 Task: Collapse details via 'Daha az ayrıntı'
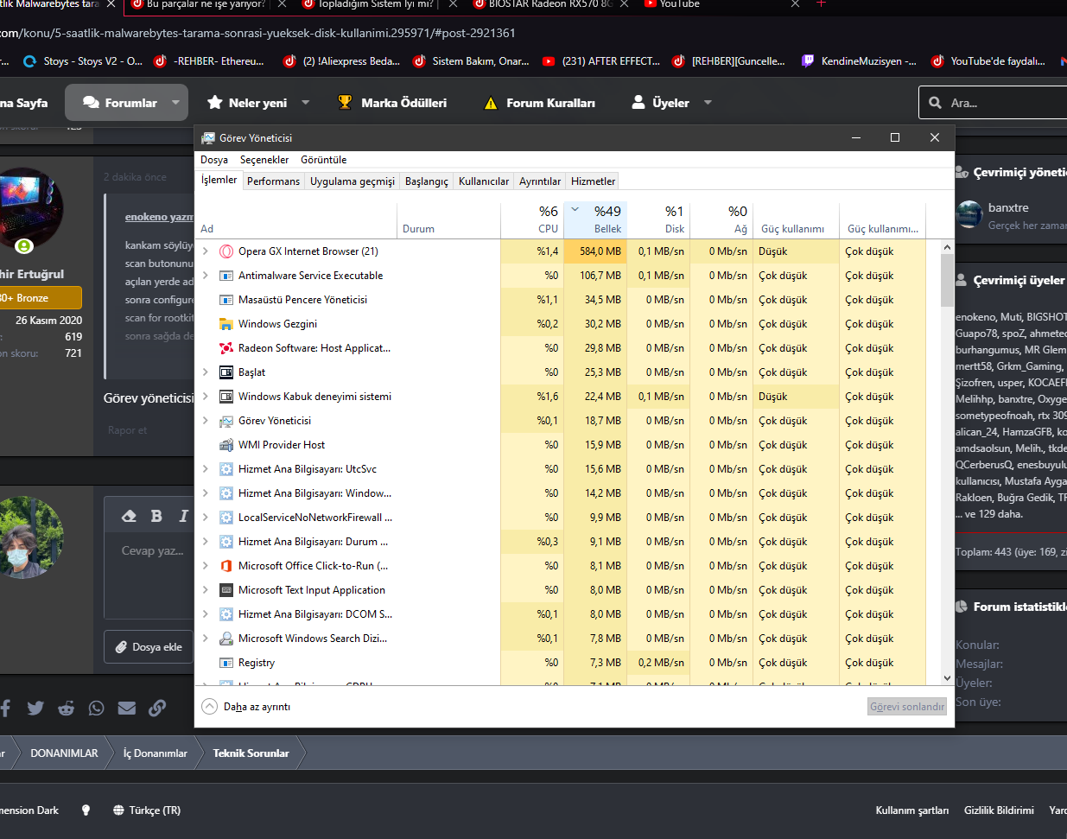coord(245,705)
